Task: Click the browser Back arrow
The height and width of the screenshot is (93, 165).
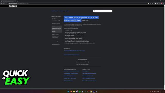Action: pyautogui.click(x=1, y=3)
